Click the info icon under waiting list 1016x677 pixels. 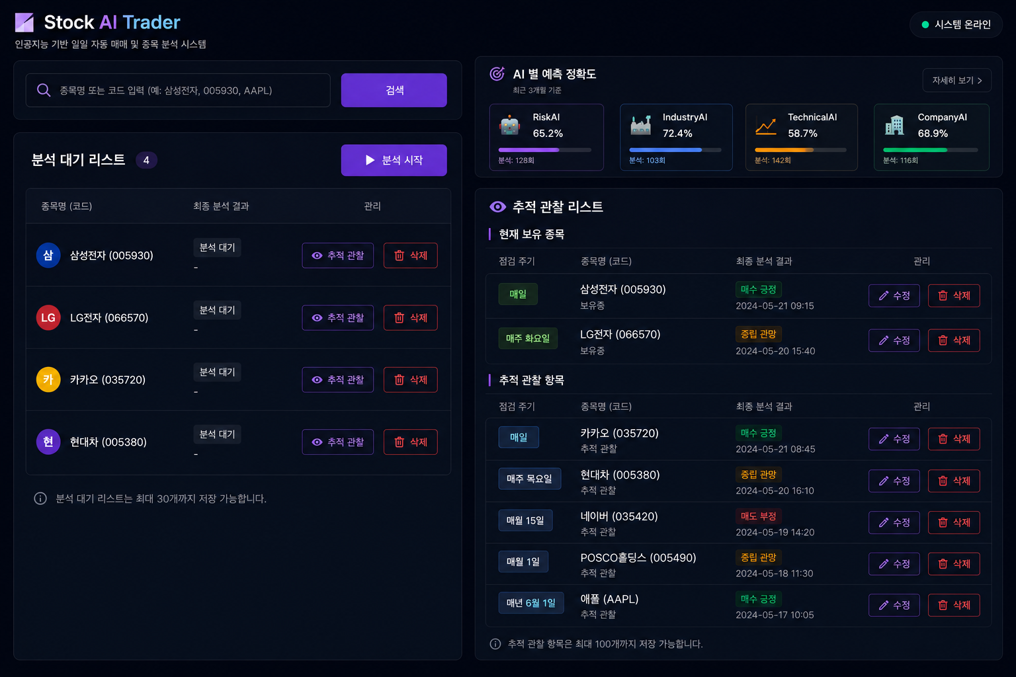pyautogui.click(x=40, y=498)
